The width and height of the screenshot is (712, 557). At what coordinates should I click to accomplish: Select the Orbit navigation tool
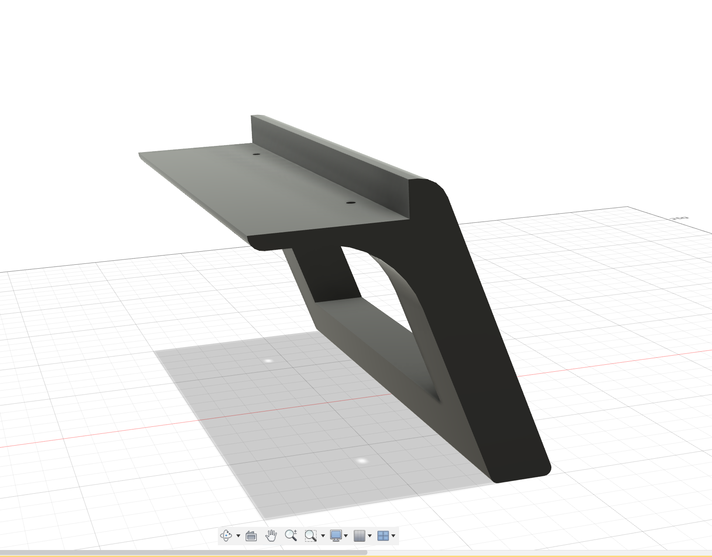coord(226,535)
